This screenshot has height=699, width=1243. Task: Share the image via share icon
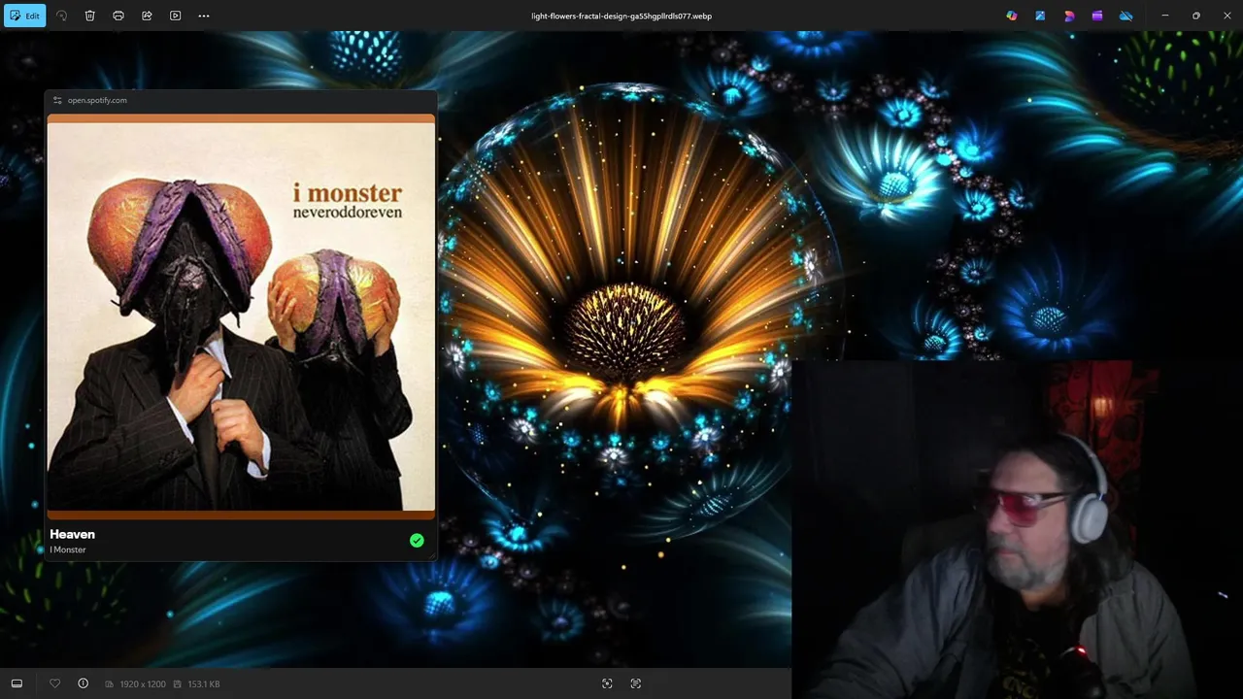(147, 16)
